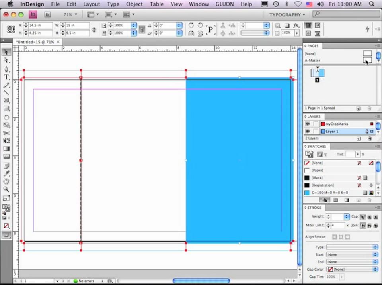Open the View Options dropdown

point(93,15)
